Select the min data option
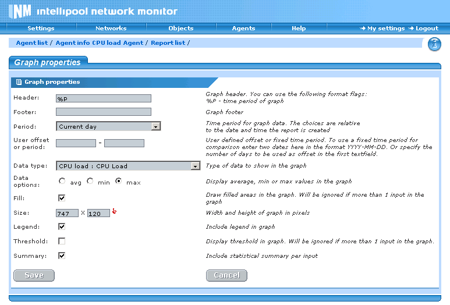Viewport: 450px width, 305px height. click(90, 182)
